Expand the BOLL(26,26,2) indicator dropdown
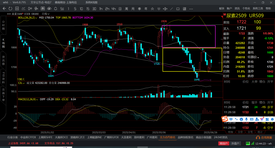The image size is (275, 148). pyautogui.click(x=28, y=18)
